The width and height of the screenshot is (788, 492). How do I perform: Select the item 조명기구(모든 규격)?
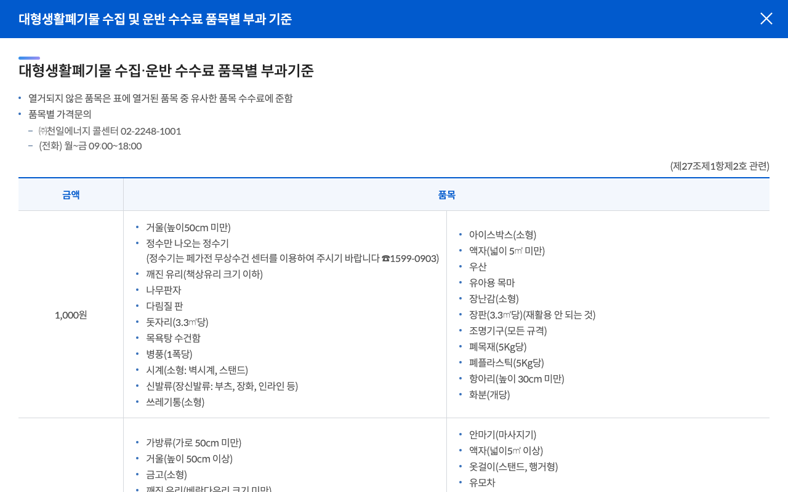508,331
